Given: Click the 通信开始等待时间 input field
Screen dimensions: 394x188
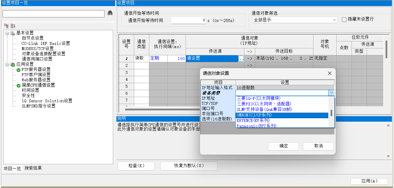Looking at the screenshot, I should click(x=189, y=21).
